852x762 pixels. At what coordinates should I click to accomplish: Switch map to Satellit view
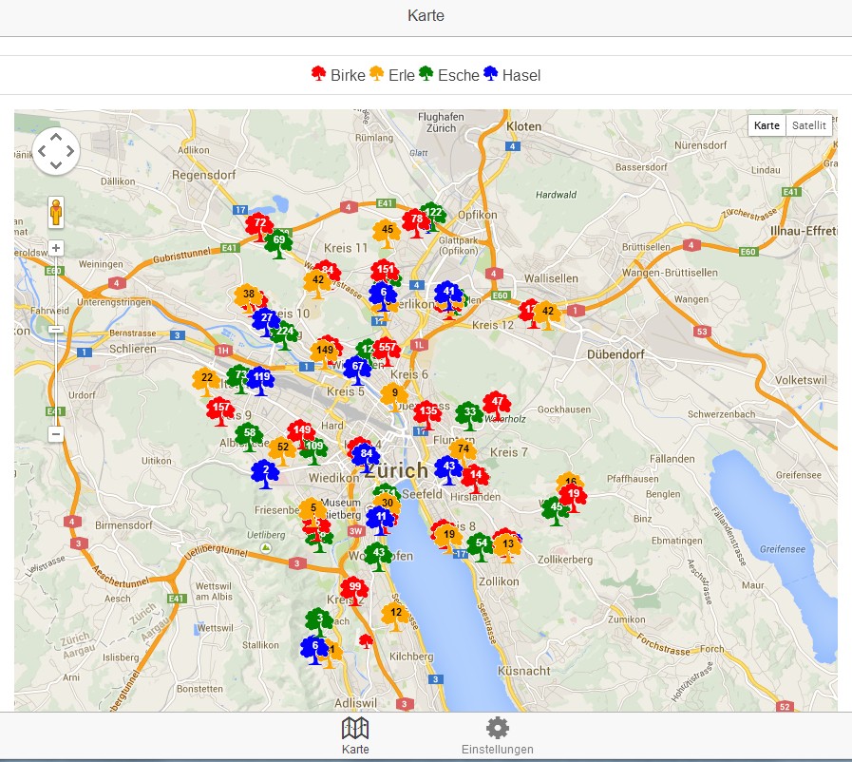click(x=808, y=125)
